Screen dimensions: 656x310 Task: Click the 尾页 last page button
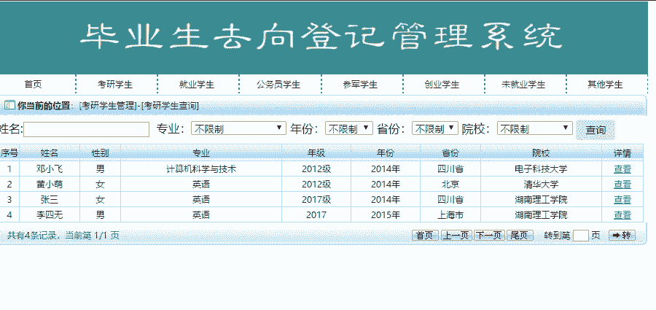pos(520,235)
